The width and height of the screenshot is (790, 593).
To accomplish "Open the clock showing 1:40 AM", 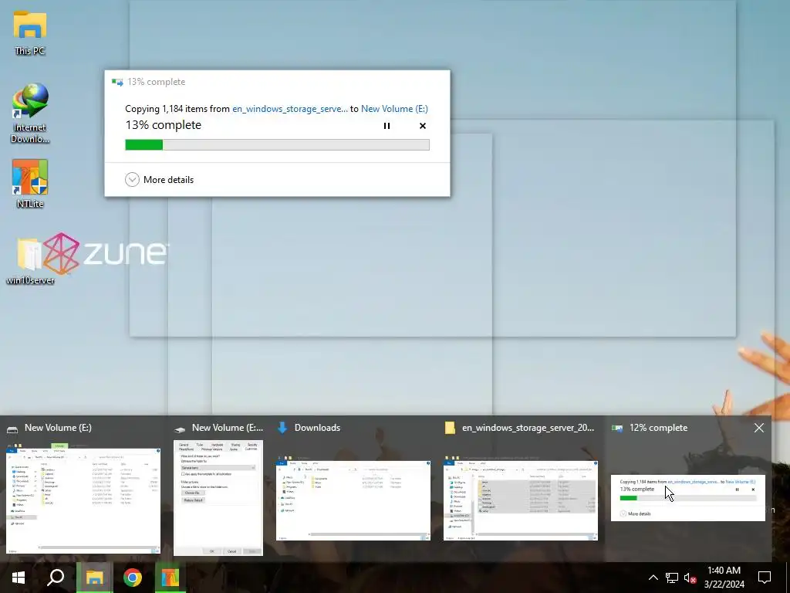I will [724, 578].
